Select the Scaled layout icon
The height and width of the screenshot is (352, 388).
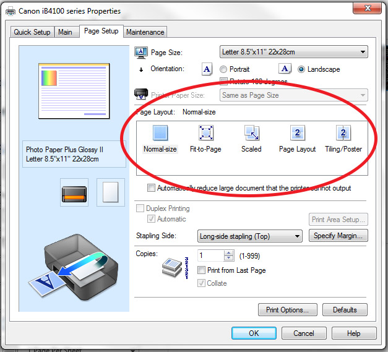(251, 134)
